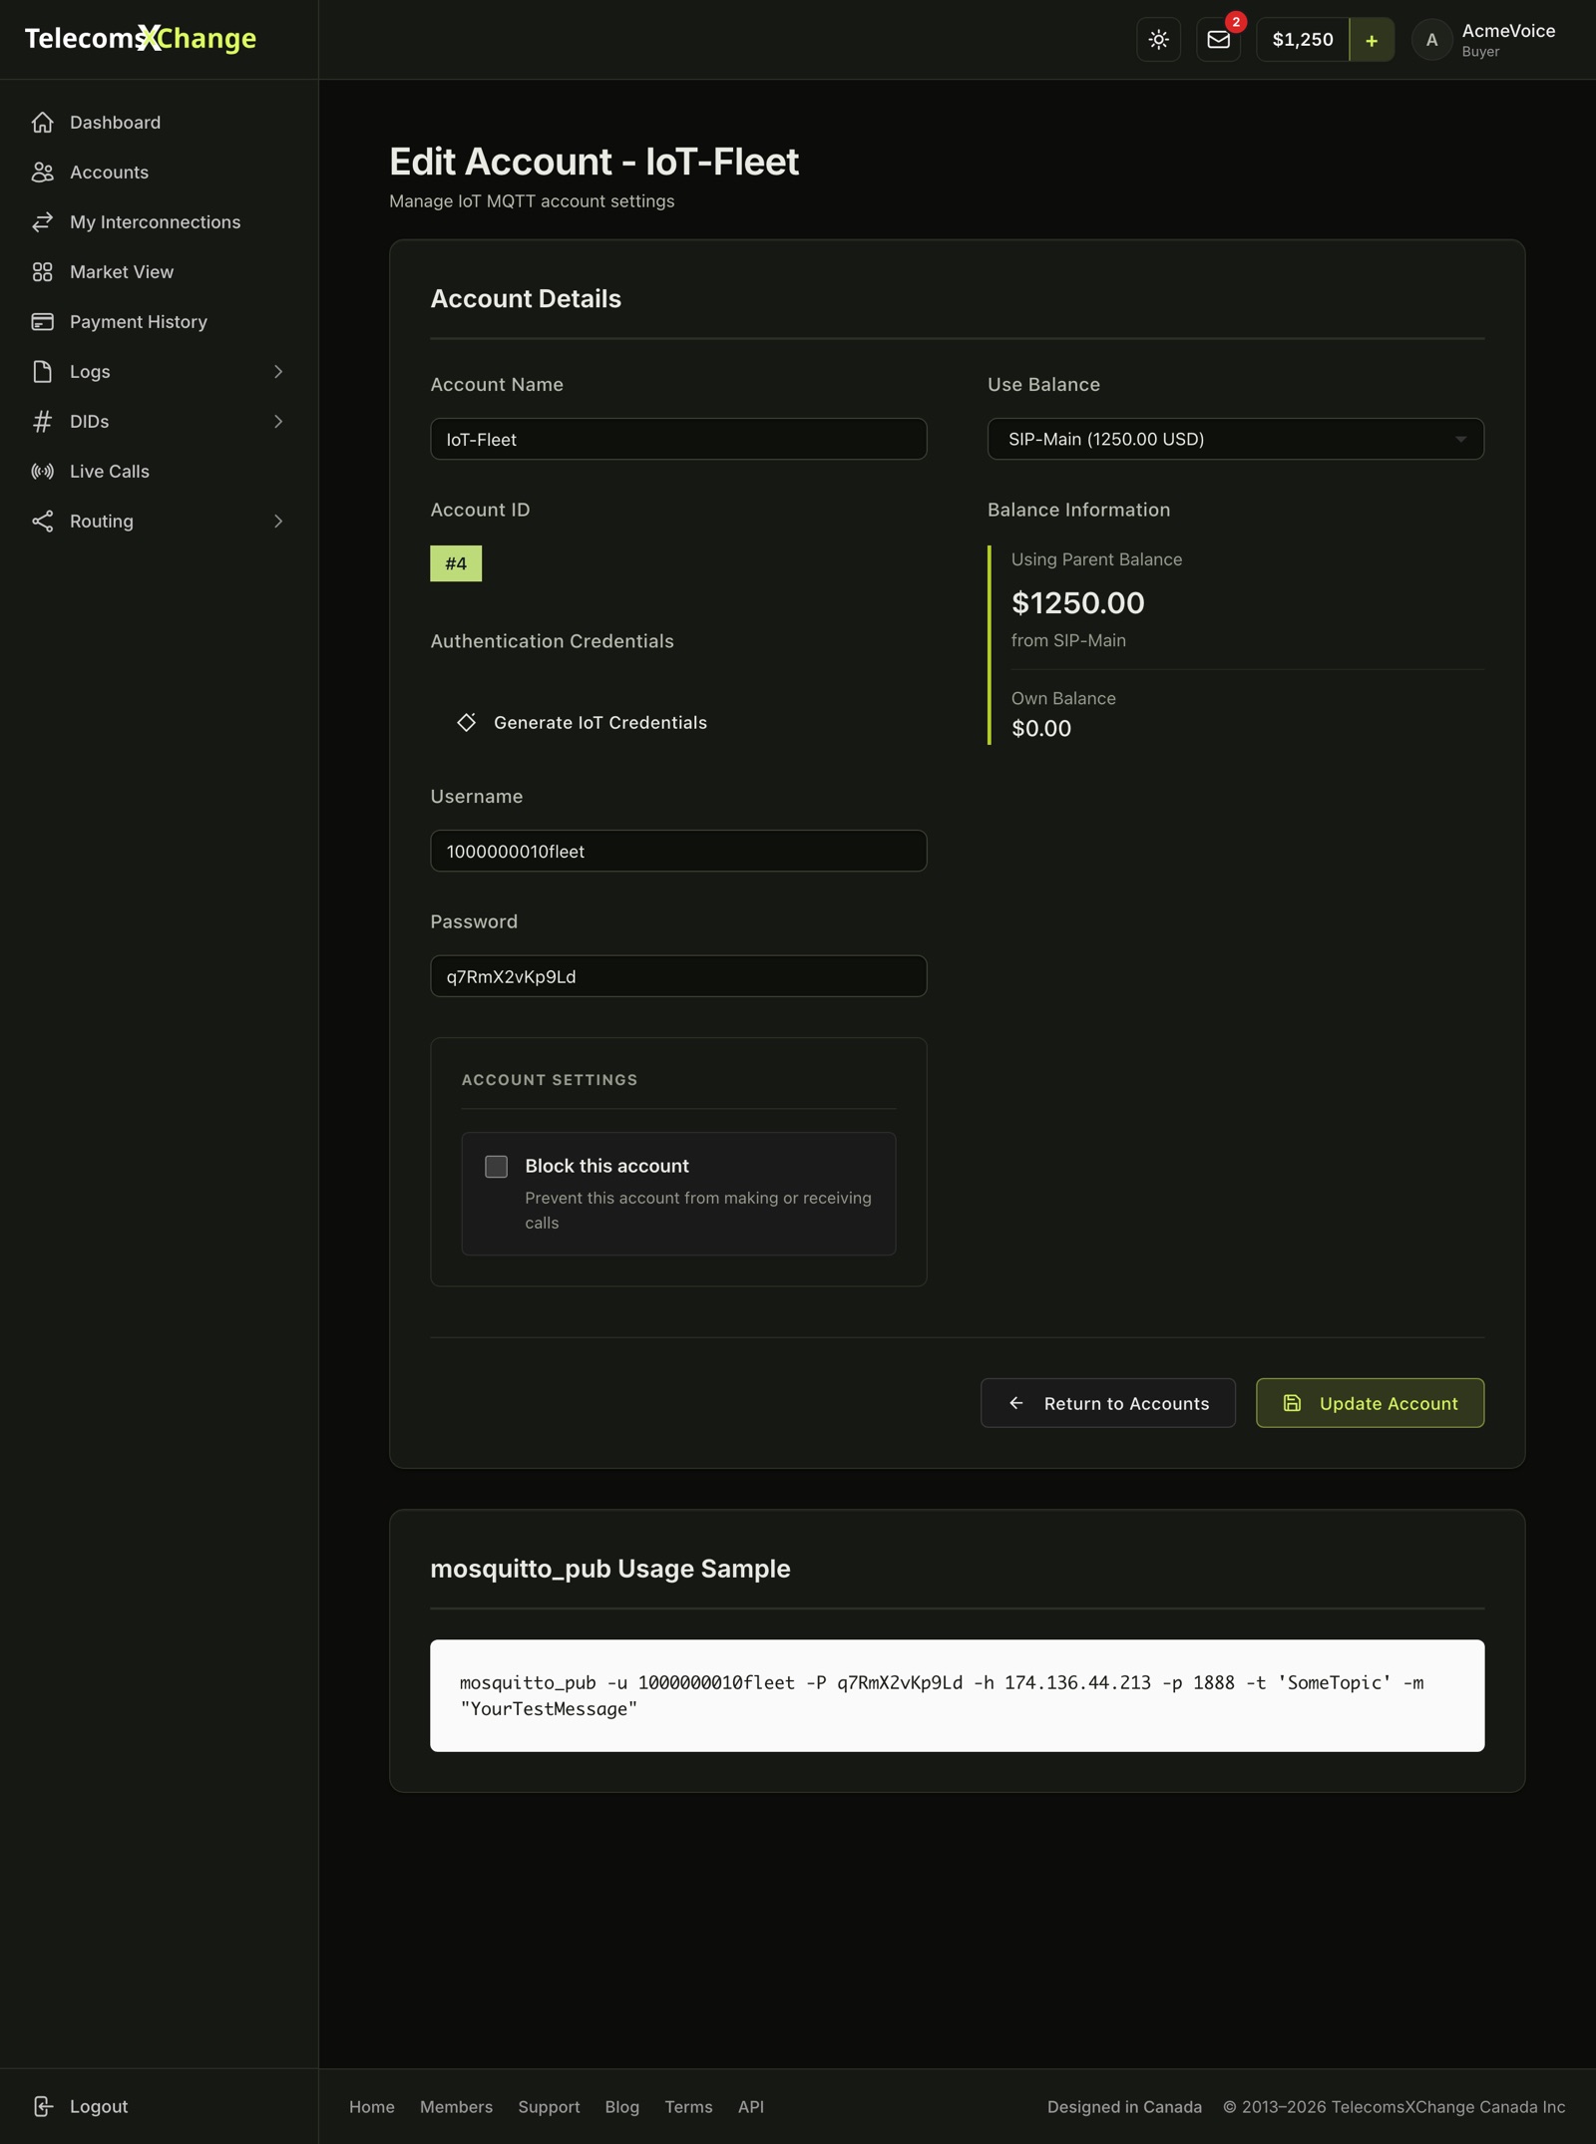
Task: Open the Use Balance dropdown
Action: pos(1235,439)
